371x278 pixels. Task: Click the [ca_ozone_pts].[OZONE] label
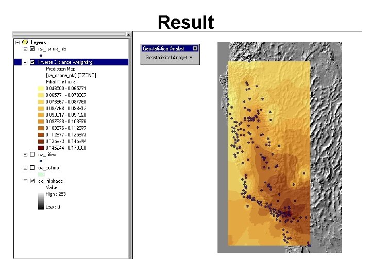(71, 75)
